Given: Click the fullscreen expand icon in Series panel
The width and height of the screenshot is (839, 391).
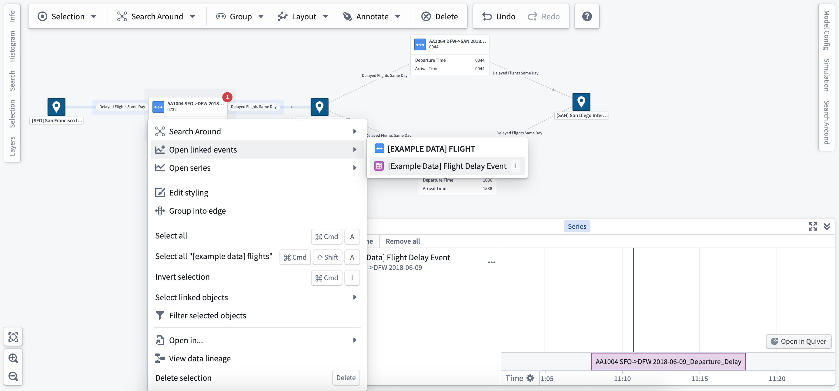Looking at the screenshot, I should (812, 226).
